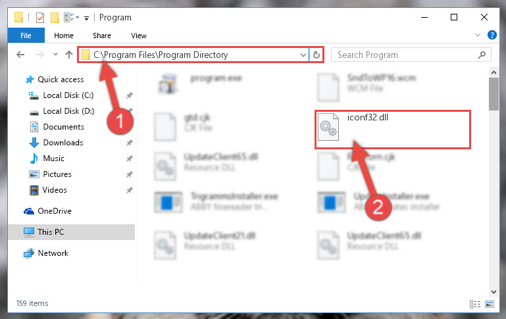506x319 pixels.
Task: Open the Windows Explorer help icon
Action: (x=492, y=35)
